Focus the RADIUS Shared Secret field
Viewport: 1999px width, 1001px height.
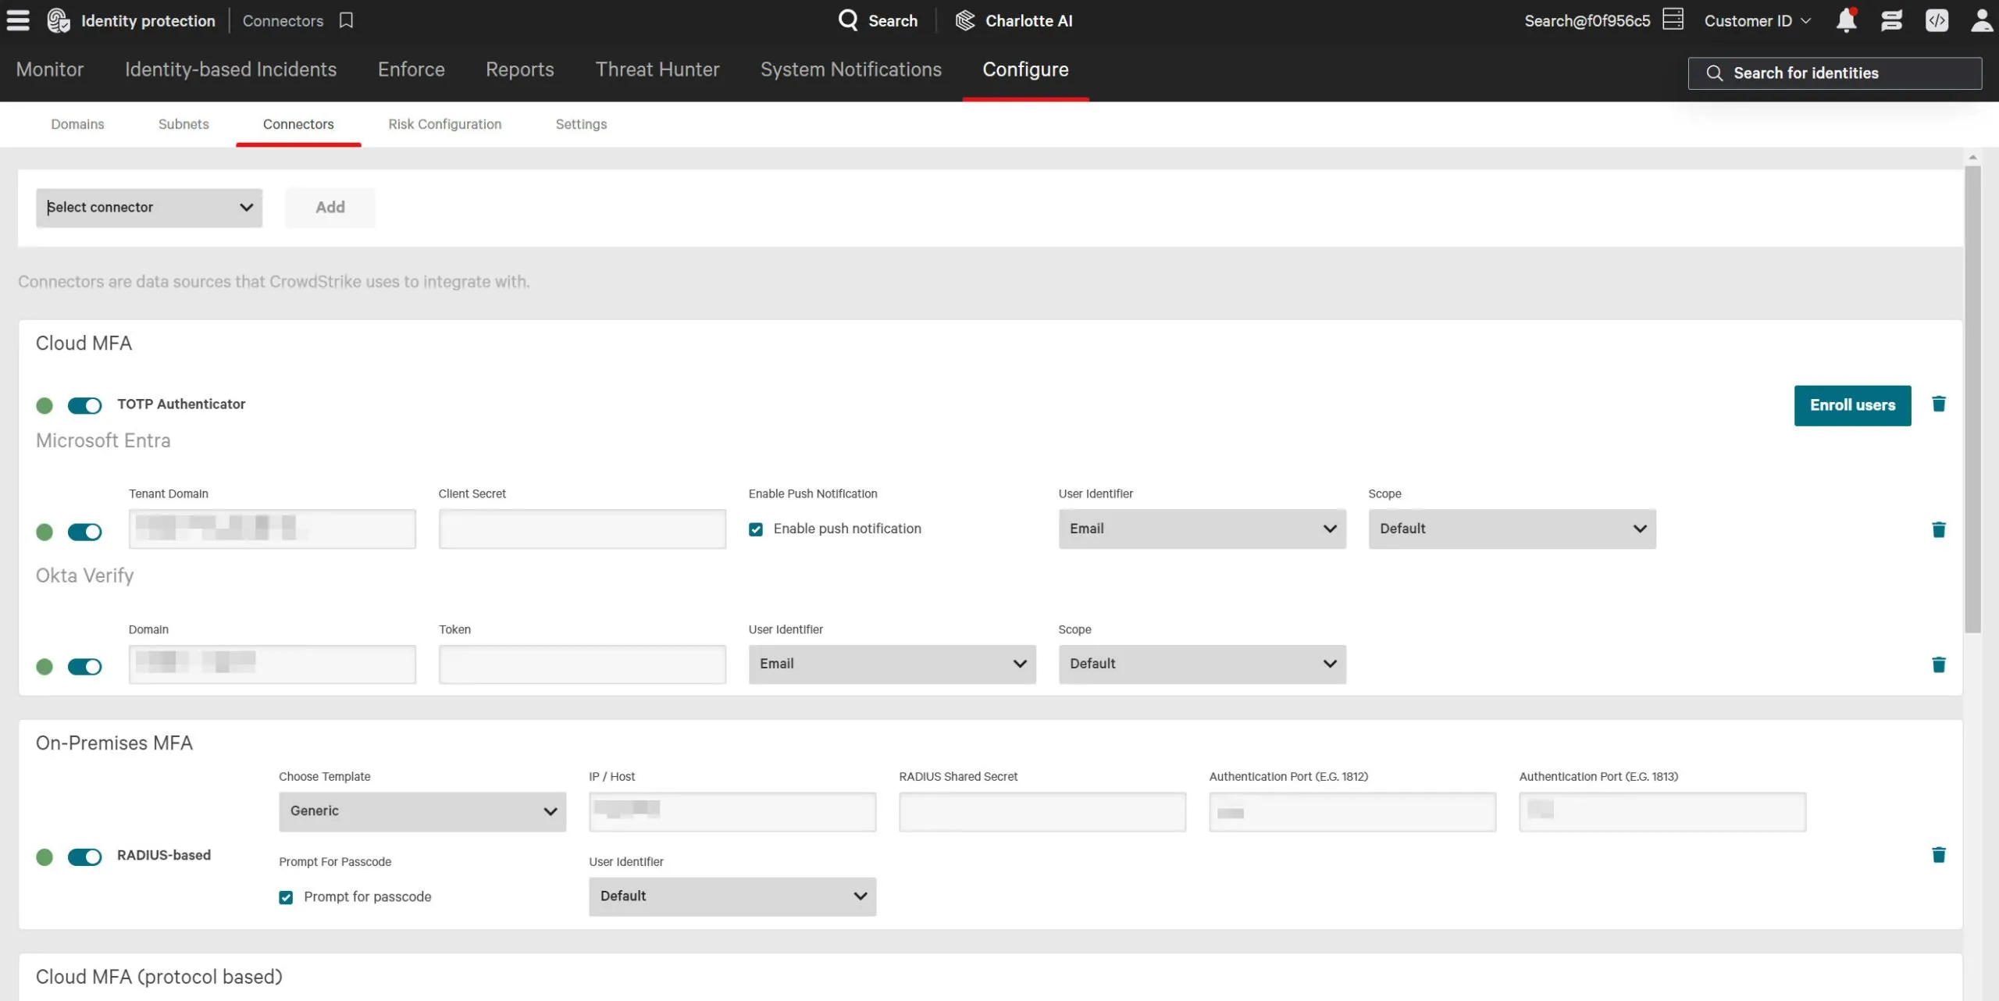tap(1042, 811)
